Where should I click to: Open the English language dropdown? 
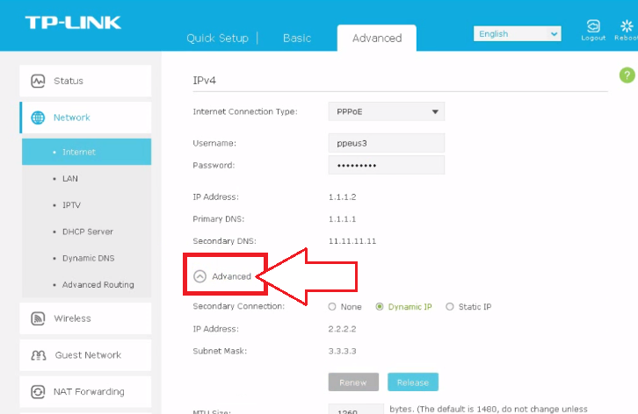517,33
